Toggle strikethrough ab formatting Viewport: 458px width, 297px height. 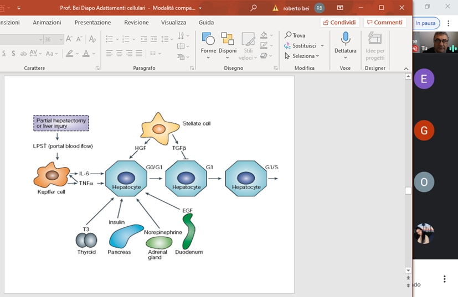[x=23, y=54]
